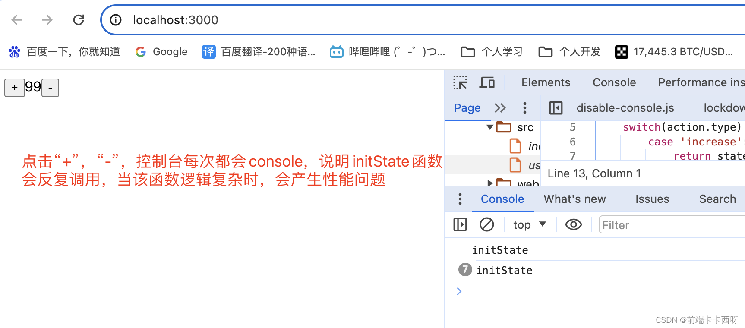Image resolution: width=745 pixels, height=328 pixels.
Task: Select the Page tab in Sources navigator
Action: tap(467, 108)
